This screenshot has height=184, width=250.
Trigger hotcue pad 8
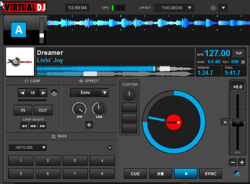point(102,174)
